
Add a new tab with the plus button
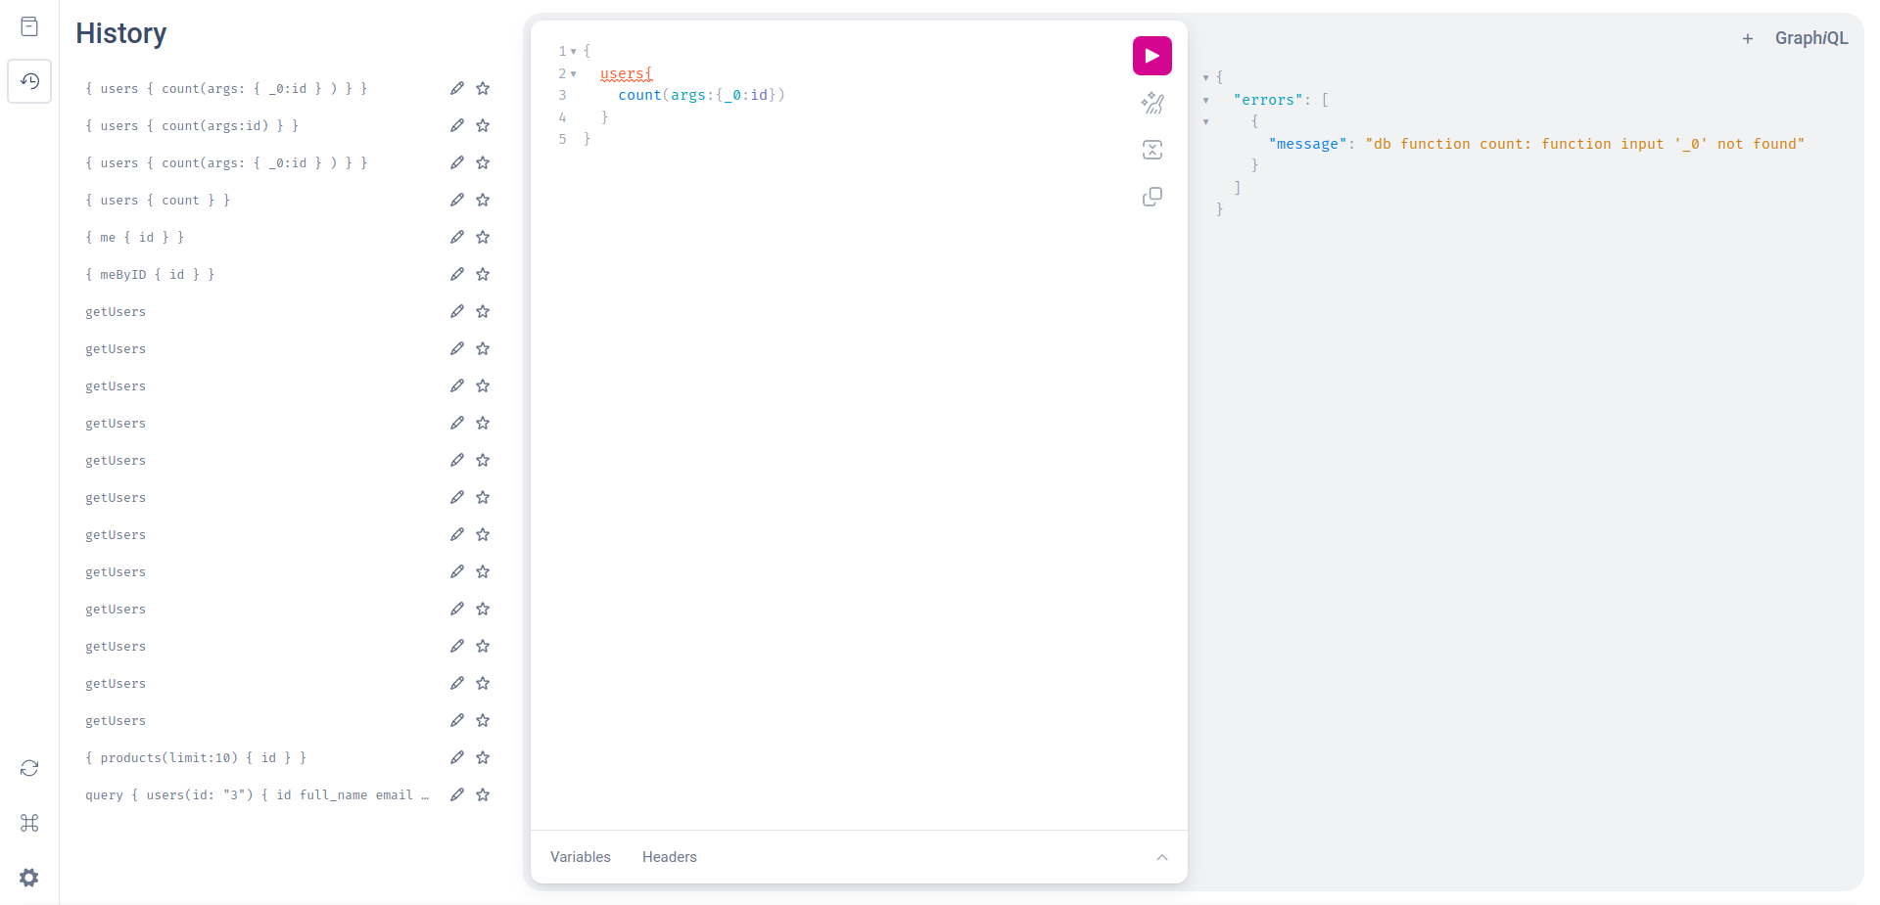1748,38
